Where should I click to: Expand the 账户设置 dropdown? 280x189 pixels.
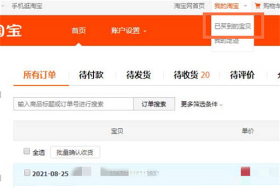click(129, 30)
